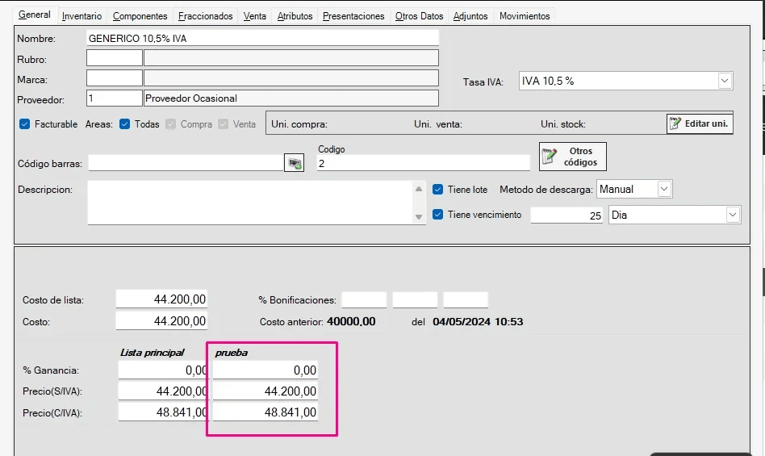765x456 pixels.
Task: Open the Metodo de descarga dropdown
Action: coord(663,189)
